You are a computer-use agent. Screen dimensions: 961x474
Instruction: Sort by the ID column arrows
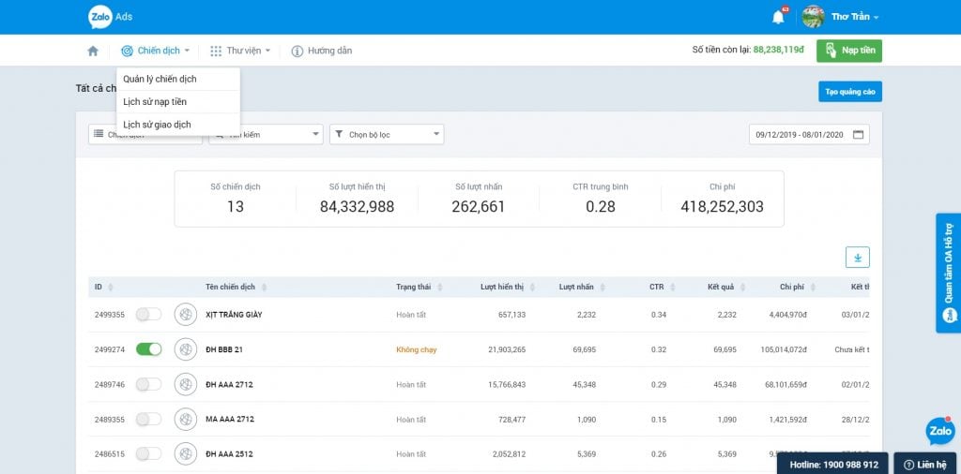point(111,288)
